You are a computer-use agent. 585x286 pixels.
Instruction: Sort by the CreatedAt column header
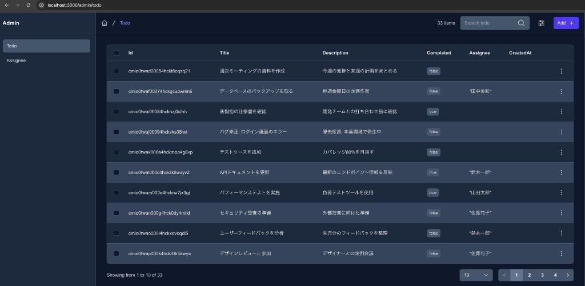click(x=520, y=53)
